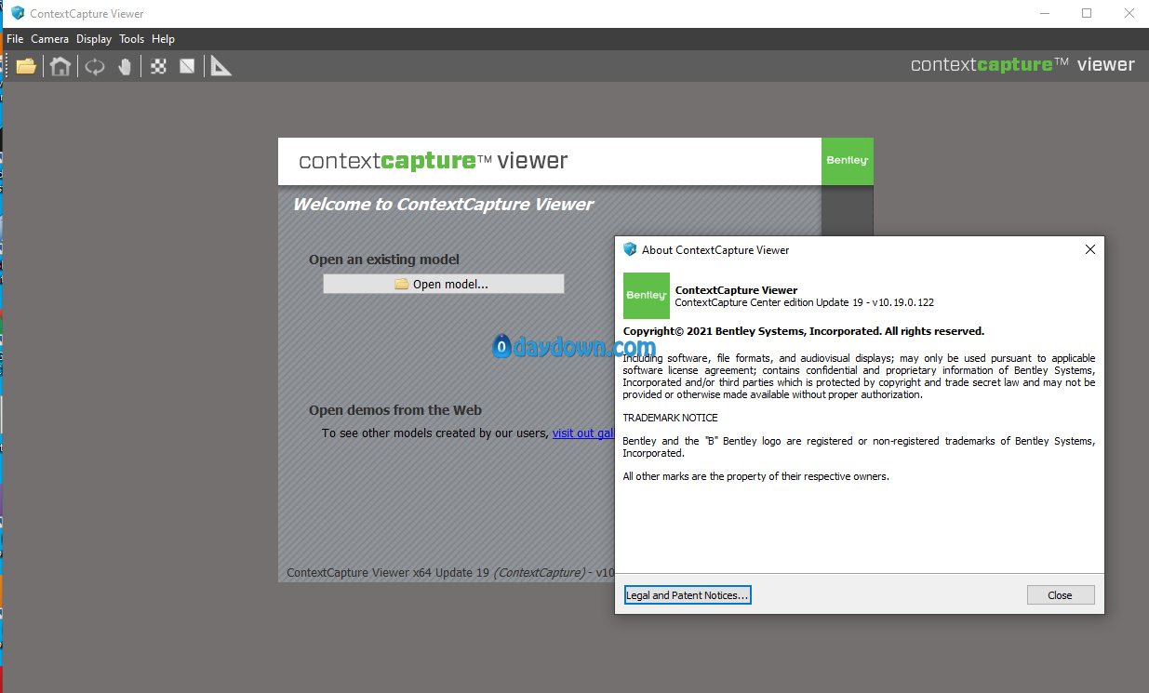The image size is (1149, 693).
Task: Follow the visit our gallery link
Action: coord(583,433)
